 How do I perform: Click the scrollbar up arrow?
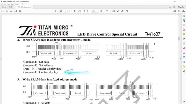(179, 14)
